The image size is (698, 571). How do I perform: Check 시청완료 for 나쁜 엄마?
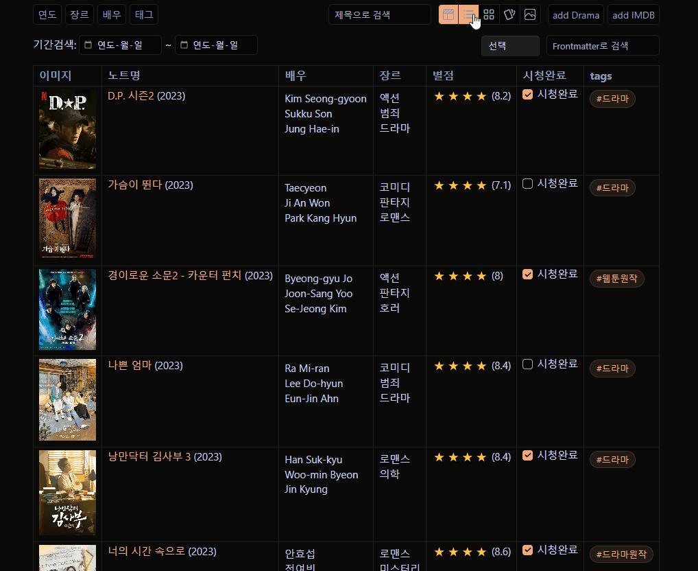pos(527,364)
